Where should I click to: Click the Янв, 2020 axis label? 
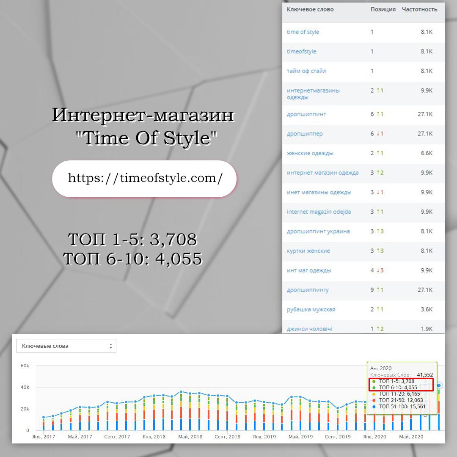(374, 437)
